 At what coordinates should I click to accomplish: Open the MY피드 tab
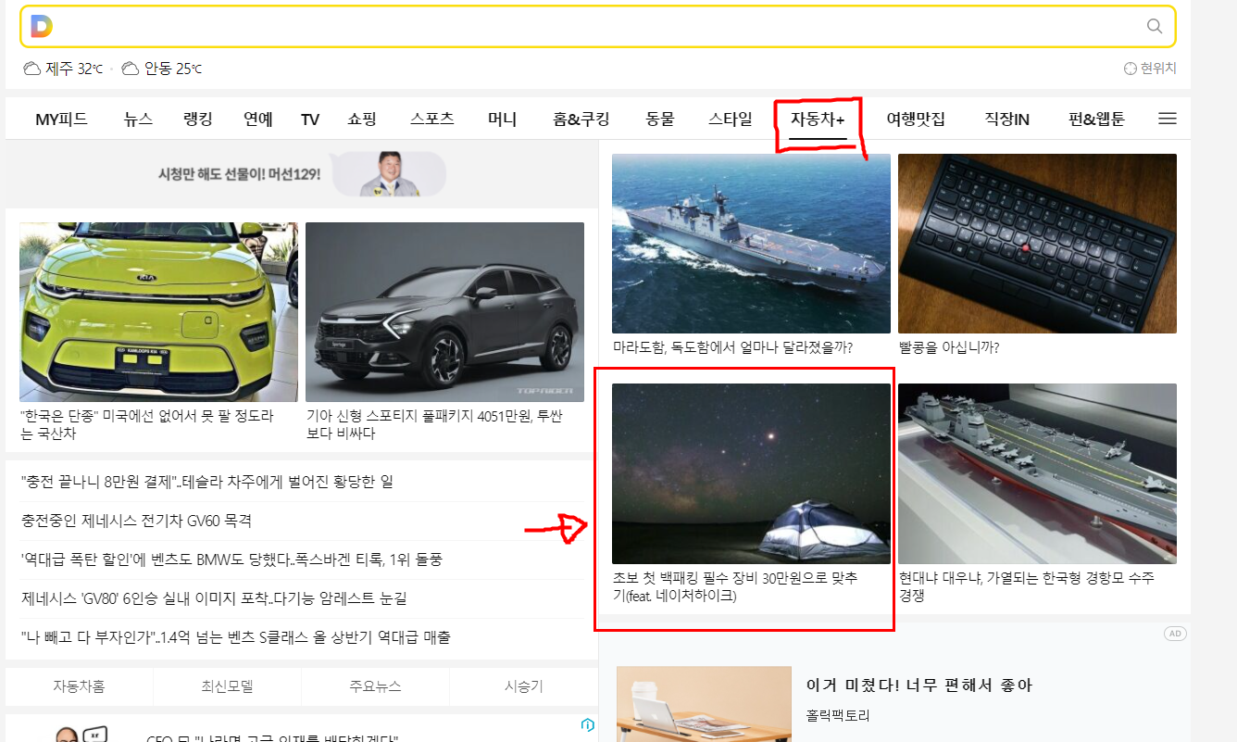[x=61, y=119]
